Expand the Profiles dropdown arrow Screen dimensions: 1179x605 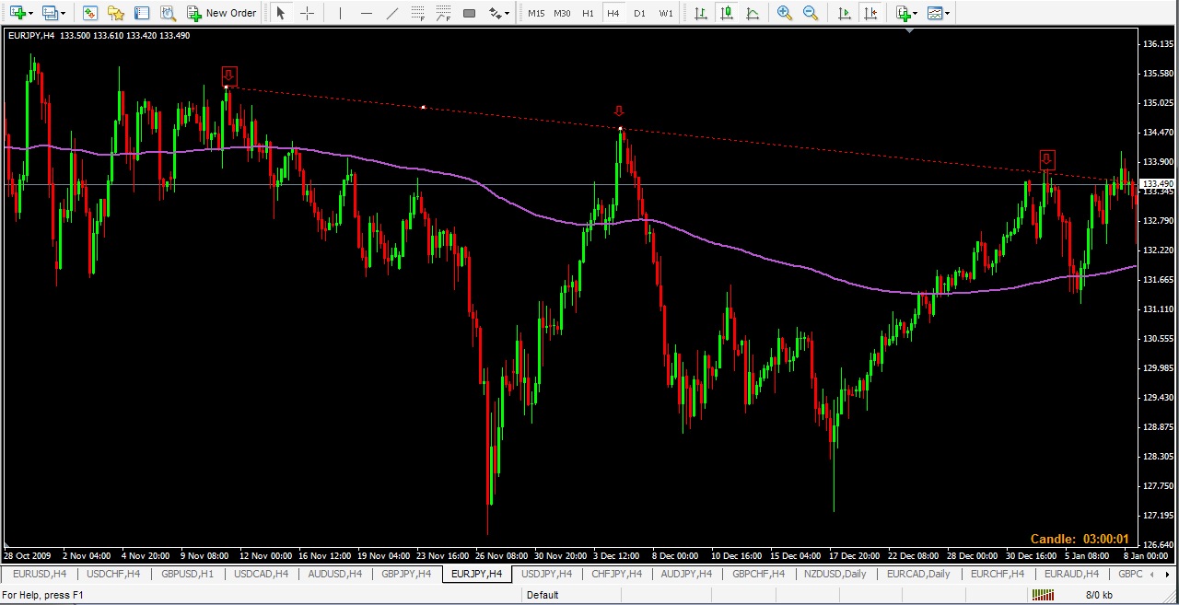(63, 13)
